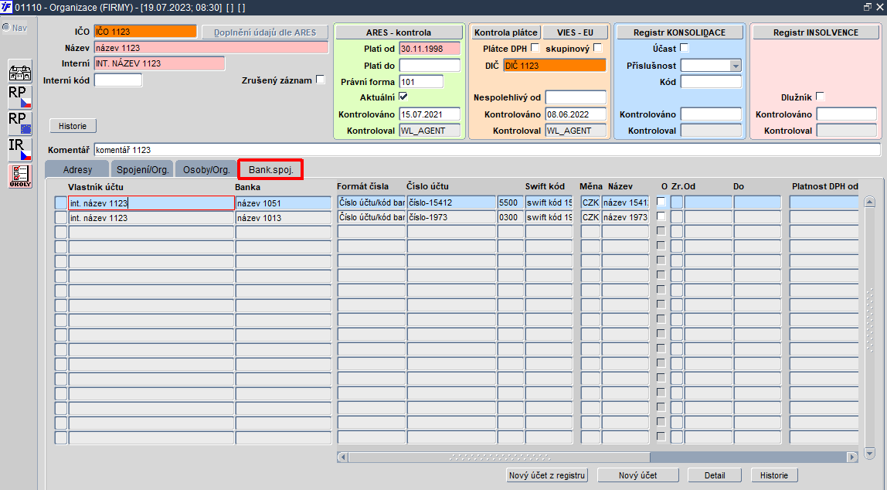Click the vertical scrollbar down arrow
The image size is (887, 490).
click(x=870, y=453)
